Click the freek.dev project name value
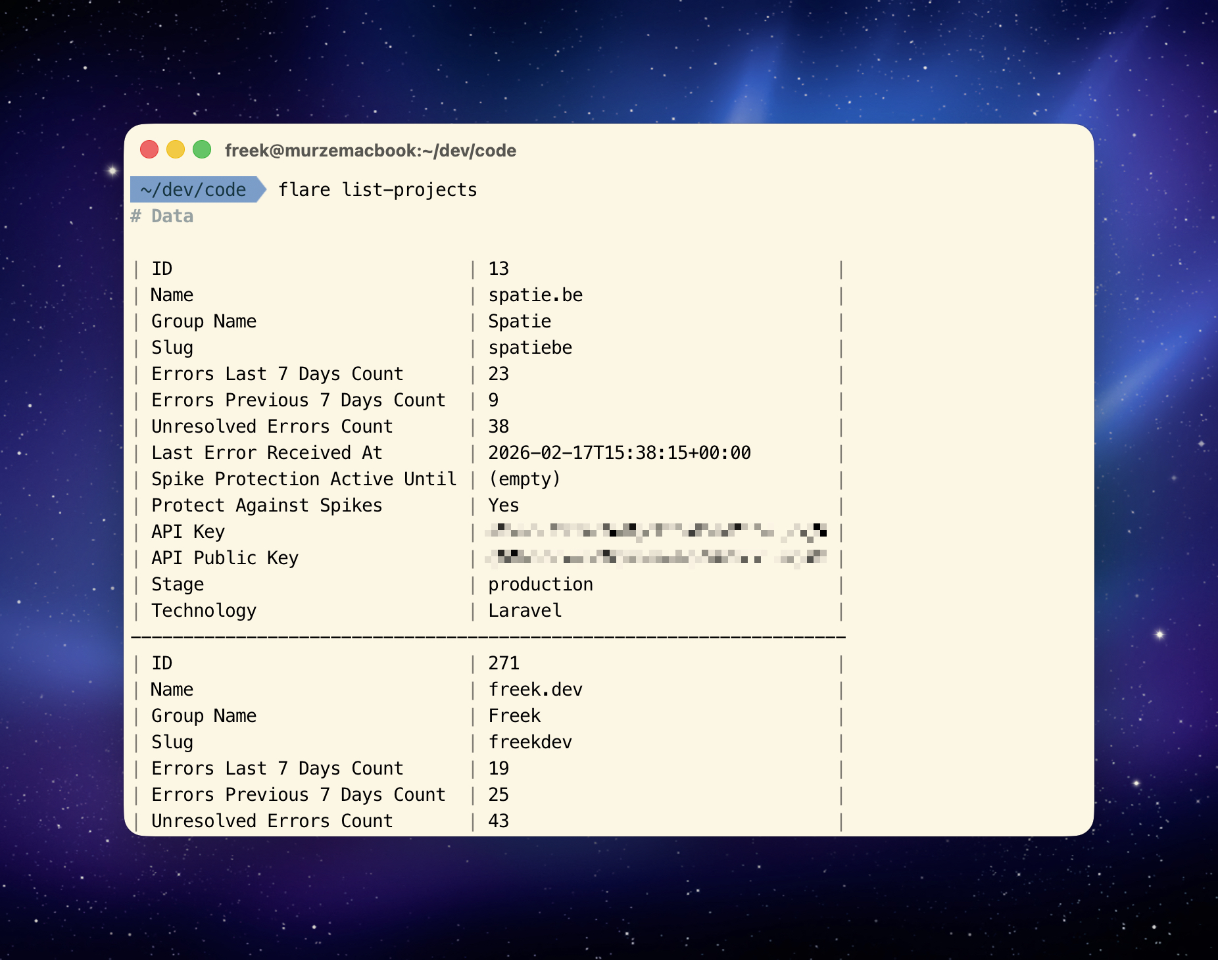The image size is (1218, 960). [535, 690]
